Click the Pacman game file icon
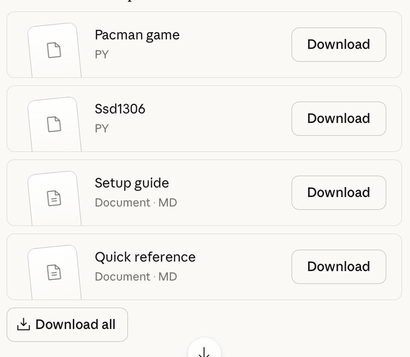 (x=54, y=50)
